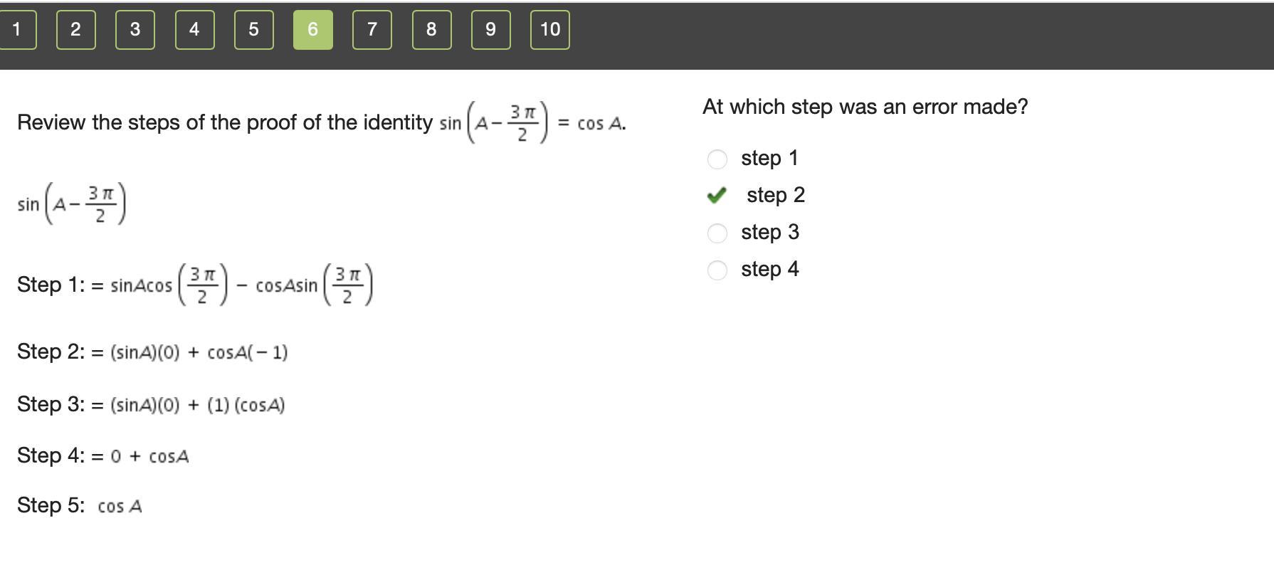The image size is (1274, 575).
Task: Click the question text about error
Action: [x=865, y=107]
